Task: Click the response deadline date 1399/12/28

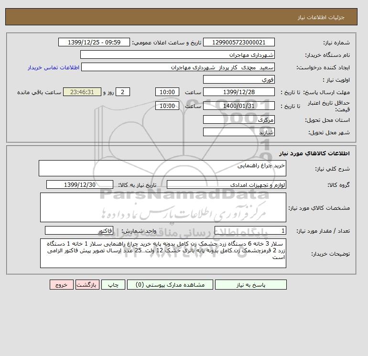Action: (238, 92)
